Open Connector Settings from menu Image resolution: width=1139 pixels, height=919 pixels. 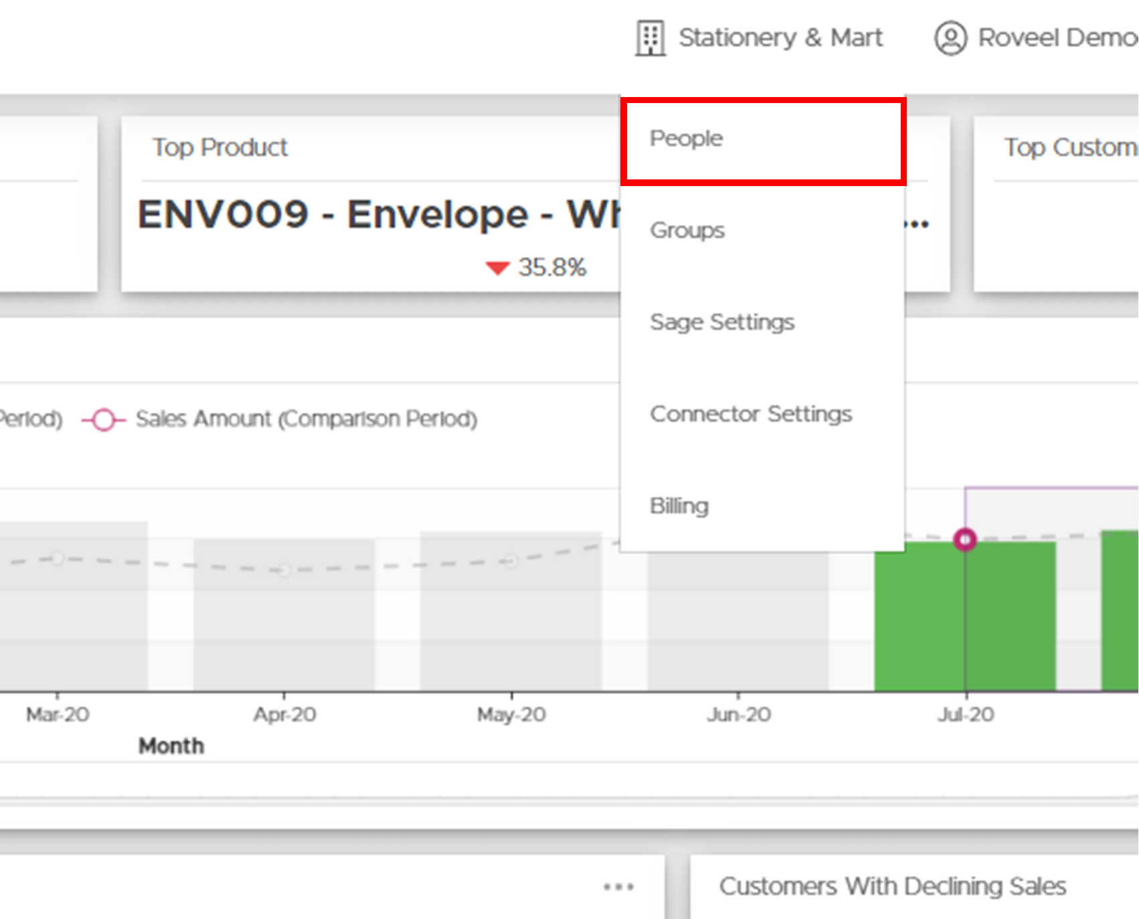point(751,414)
